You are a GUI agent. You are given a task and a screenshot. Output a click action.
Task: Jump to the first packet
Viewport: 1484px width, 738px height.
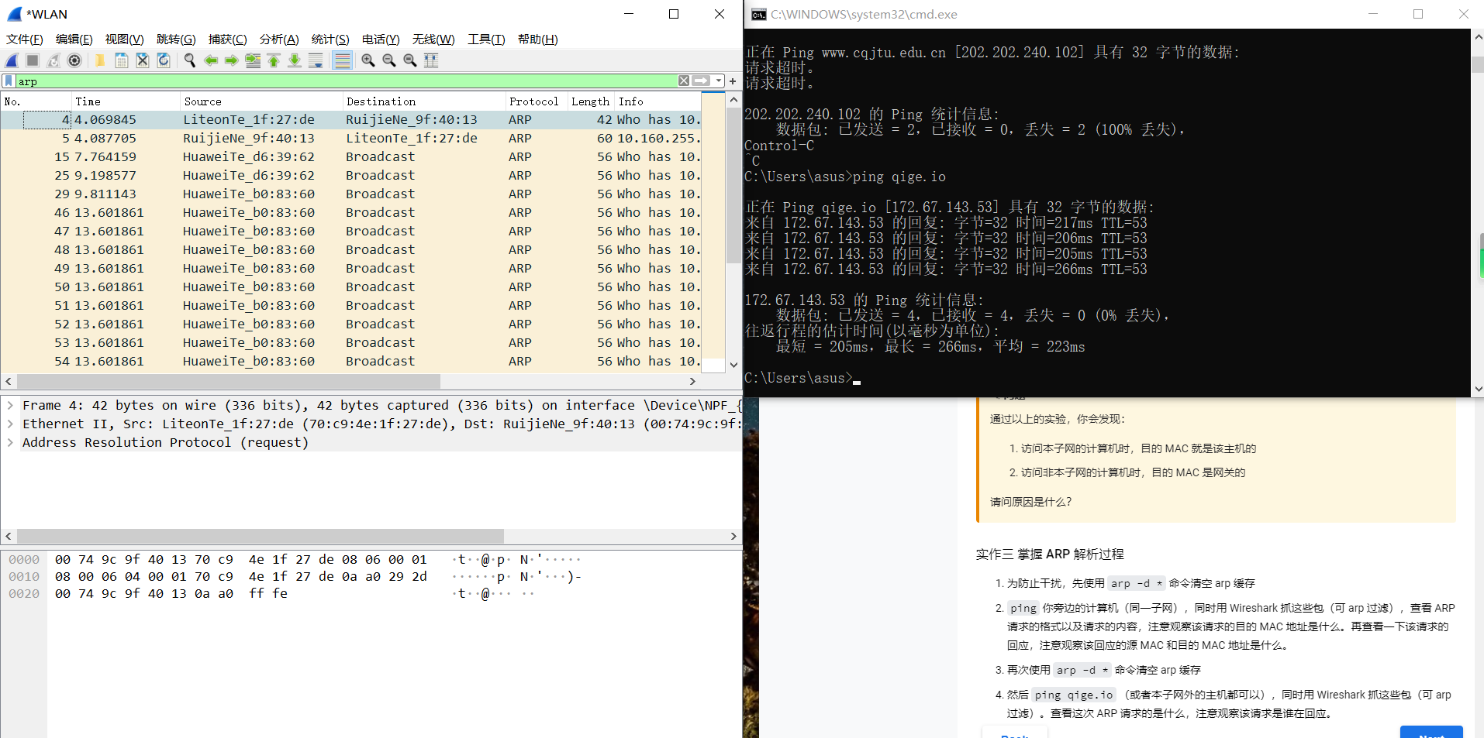(274, 60)
